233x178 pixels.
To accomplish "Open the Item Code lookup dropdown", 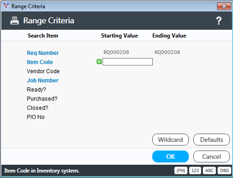I will coord(99,62).
